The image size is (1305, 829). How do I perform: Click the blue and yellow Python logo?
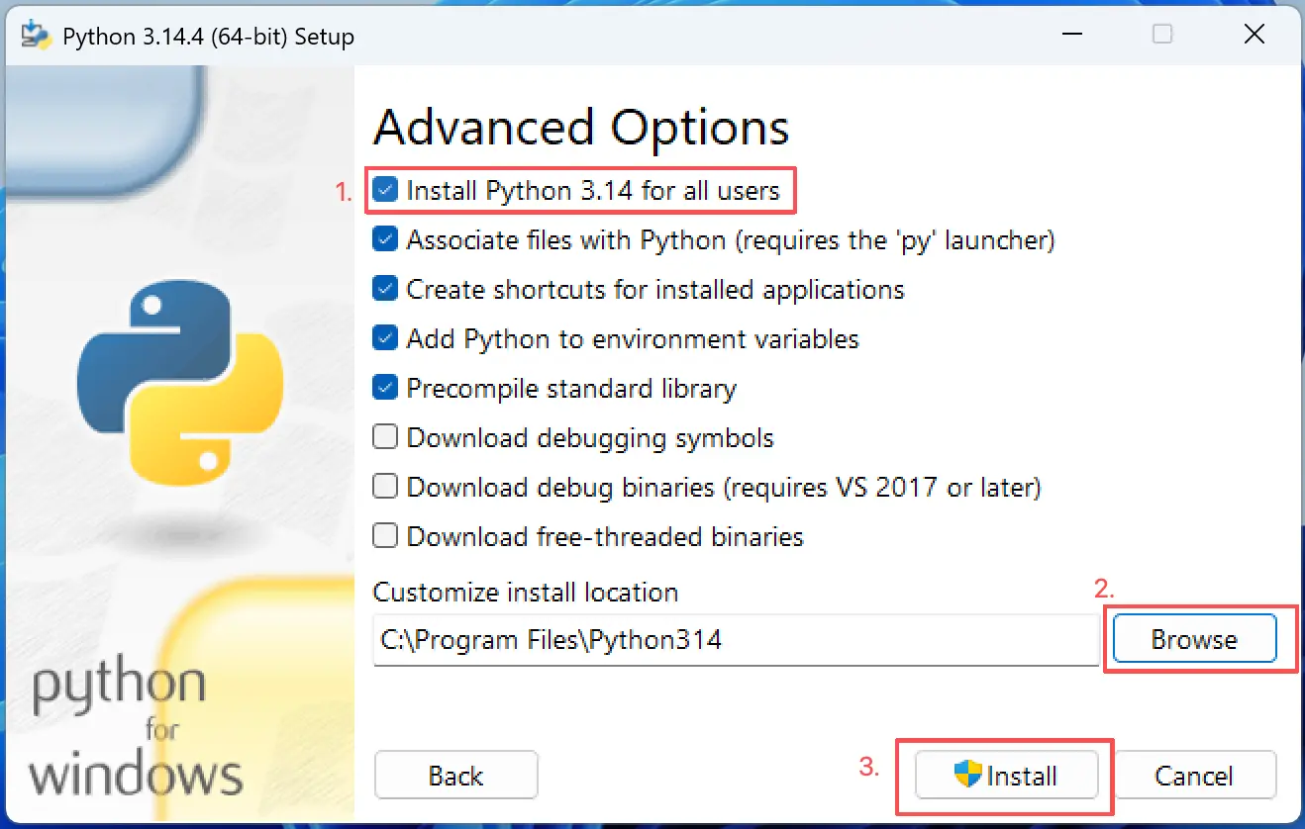[x=180, y=380]
